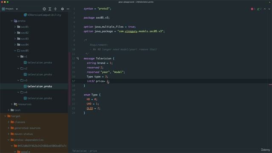Hide the Project tool window with minus icon

pyautogui.click(x=68, y=9)
